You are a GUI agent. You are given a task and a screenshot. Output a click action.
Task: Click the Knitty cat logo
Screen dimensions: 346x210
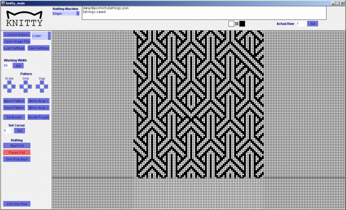pyautogui.click(x=24, y=19)
